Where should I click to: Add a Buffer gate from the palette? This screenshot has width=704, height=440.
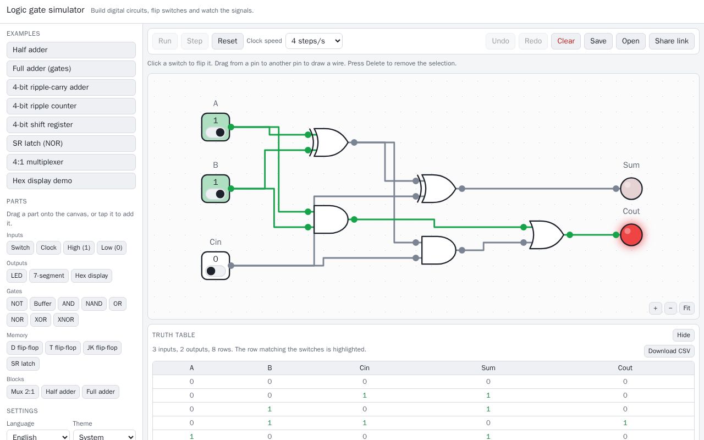pos(42,304)
